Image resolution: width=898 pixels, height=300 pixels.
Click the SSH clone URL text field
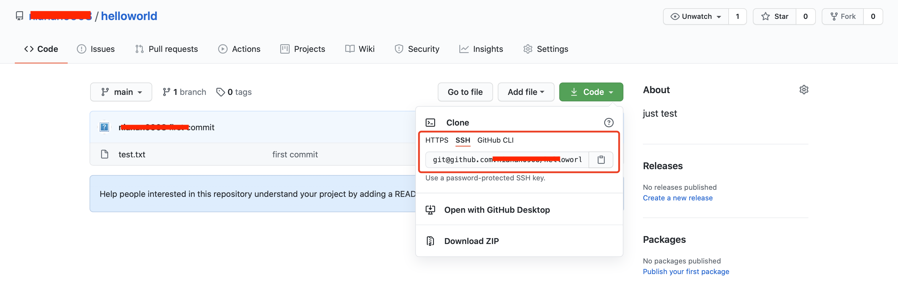coord(507,159)
